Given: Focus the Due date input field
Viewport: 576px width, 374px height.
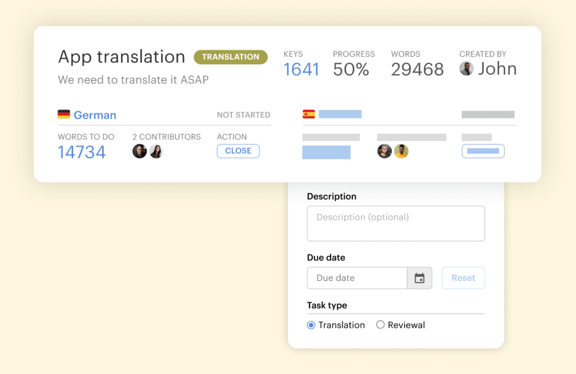Looking at the screenshot, I should pos(357,278).
